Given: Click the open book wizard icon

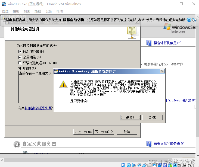Looking at the screenshot, I should click(x=132, y=32).
